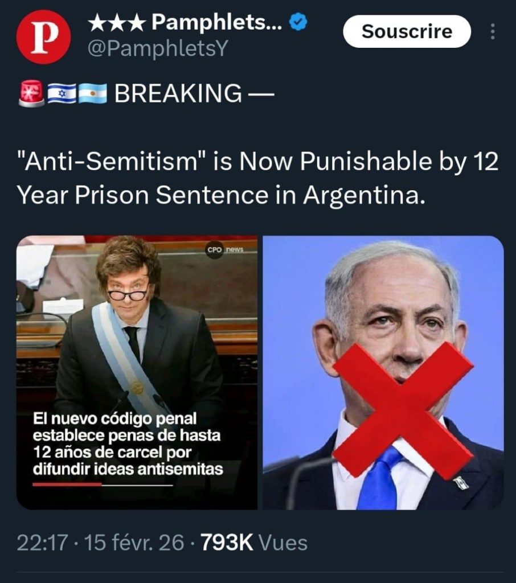Click the tweet text about Argentina
This screenshot has height=583, width=516.
coord(257,178)
